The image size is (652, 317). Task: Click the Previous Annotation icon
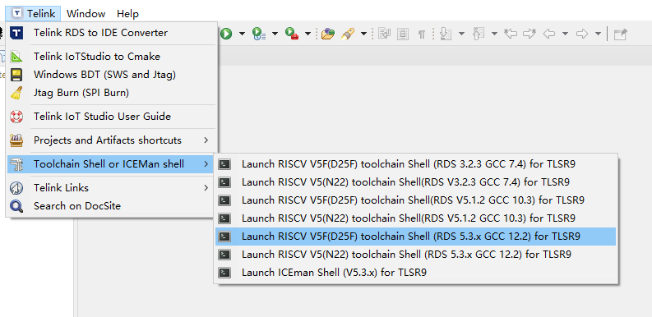click(478, 34)
